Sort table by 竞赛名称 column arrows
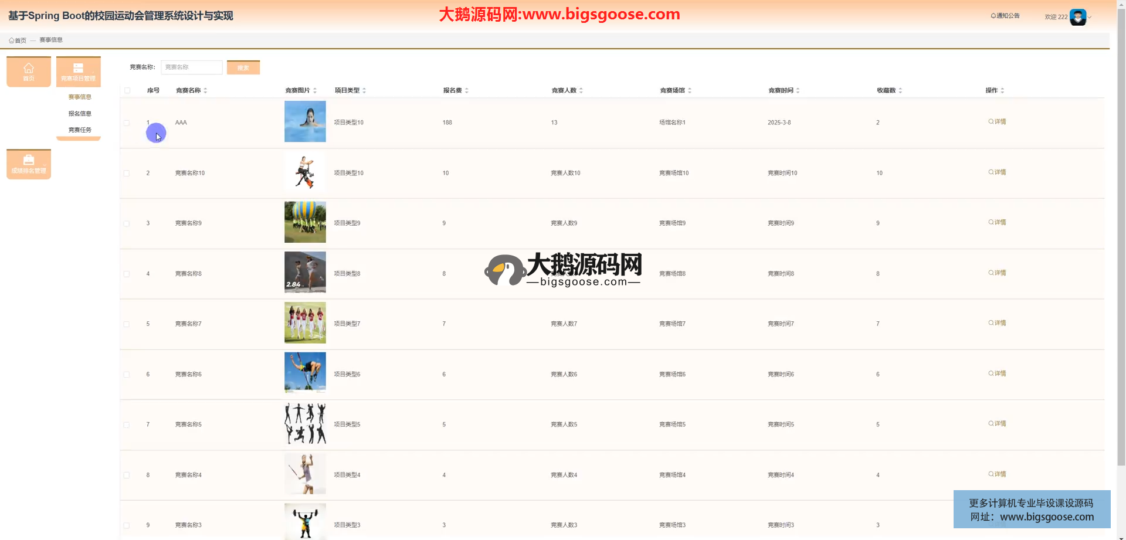The height and width of the screenshot is (540, 1126). tap(205, 91)
